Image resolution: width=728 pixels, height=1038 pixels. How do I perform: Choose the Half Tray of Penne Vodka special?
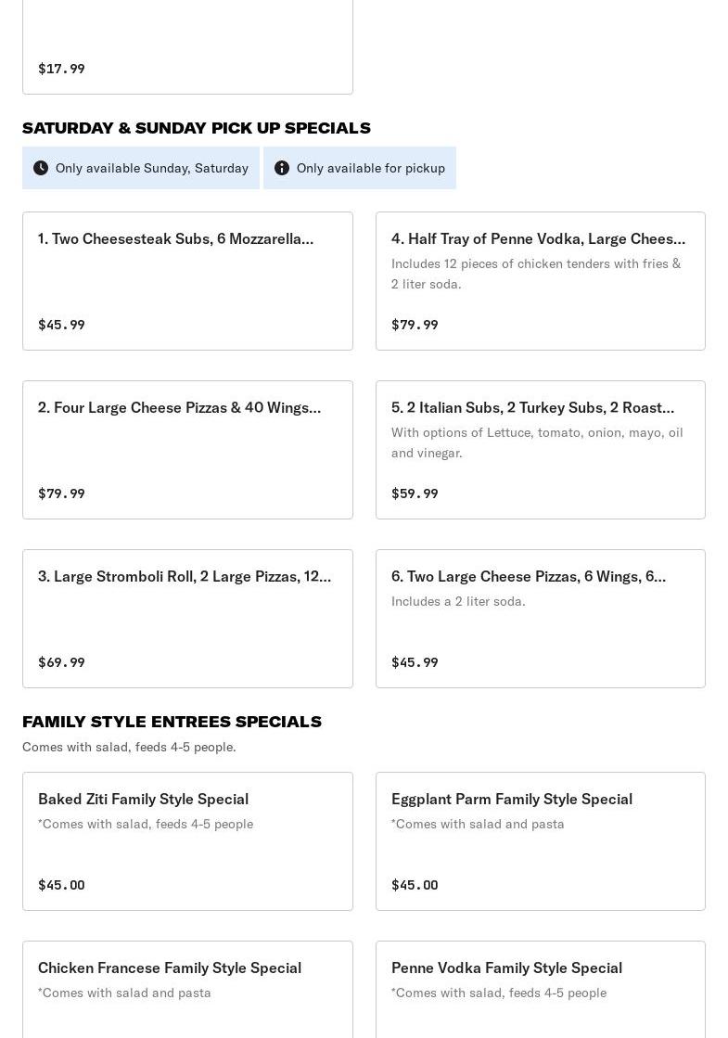[x=540, y=280]
